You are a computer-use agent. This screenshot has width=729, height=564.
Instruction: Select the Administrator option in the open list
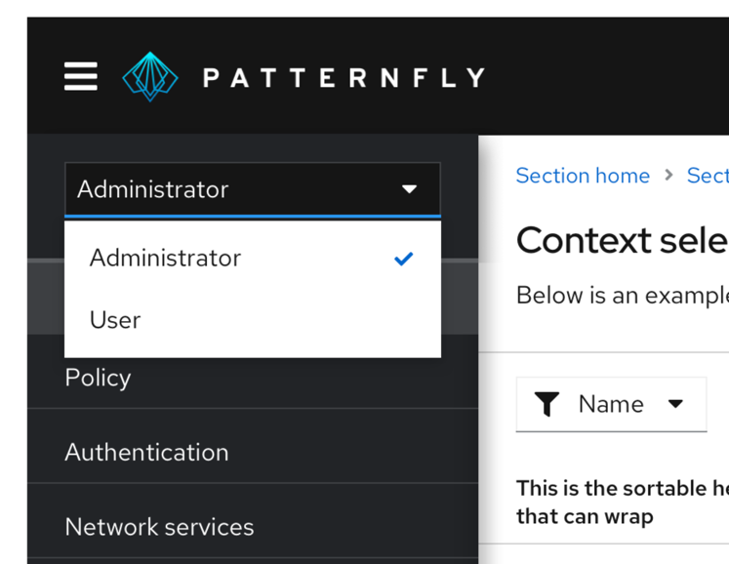(165, 258)
